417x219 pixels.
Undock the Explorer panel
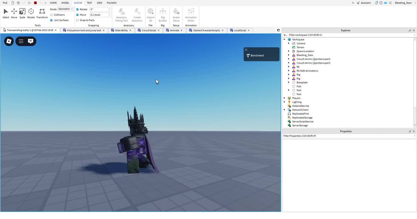[410, 30]
